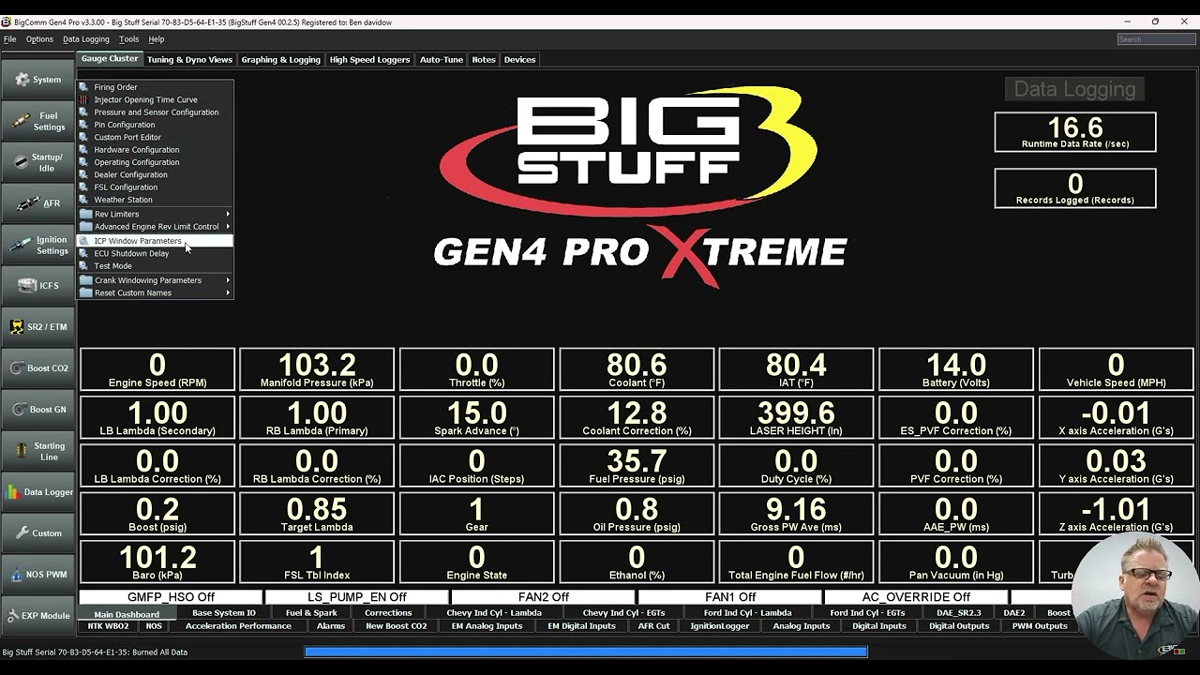Screen dimensions: 1200x675
Task: Click the Reset Custom Names folder icon
Action: (x=85, y=292)
